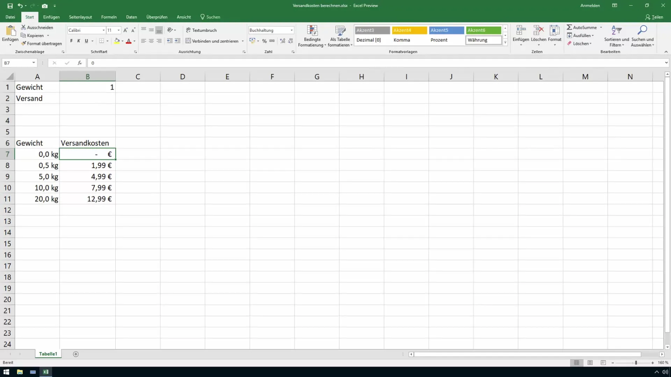
Task: Toggle bold formatting (F)
Action: click(71, 41)
